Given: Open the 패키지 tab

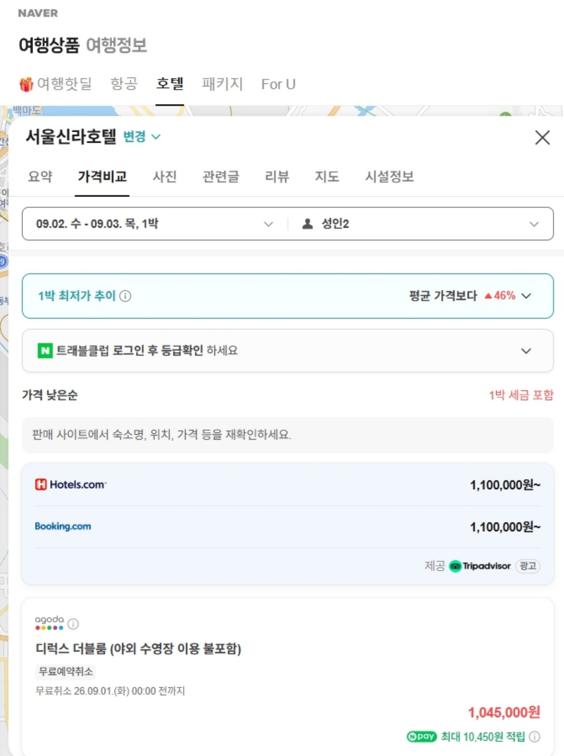Looking at the screenshot, I should pos(223,84).
